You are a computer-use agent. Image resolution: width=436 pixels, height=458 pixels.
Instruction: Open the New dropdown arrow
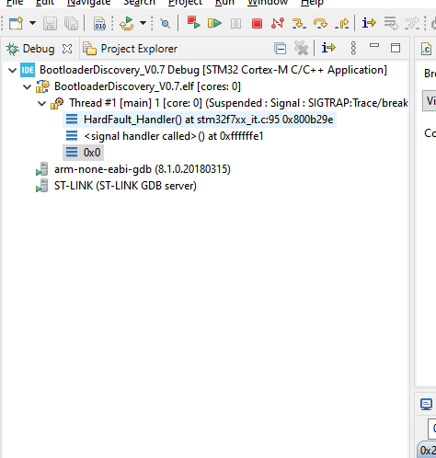coord(32,23)
